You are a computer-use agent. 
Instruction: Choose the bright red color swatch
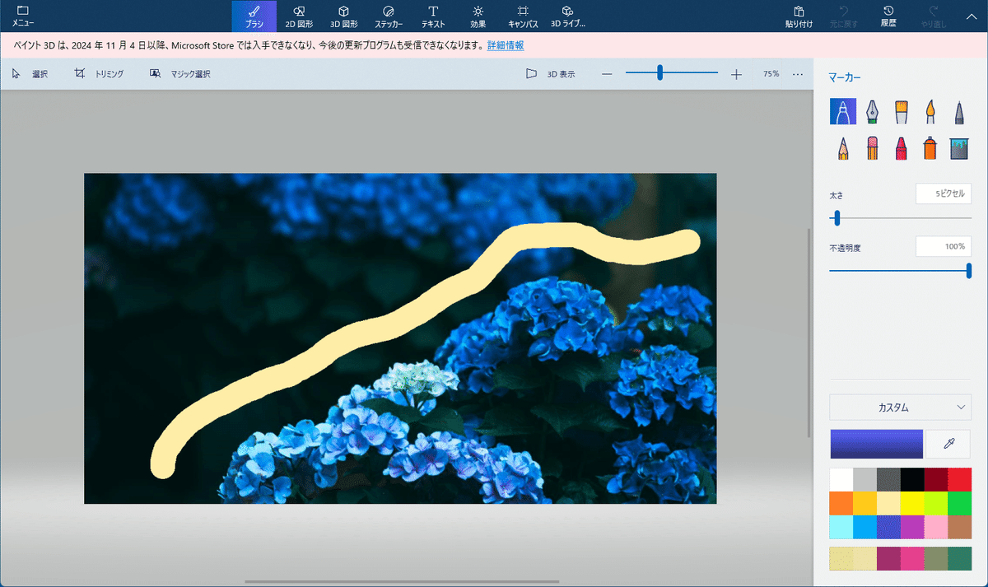pos(960,480)
